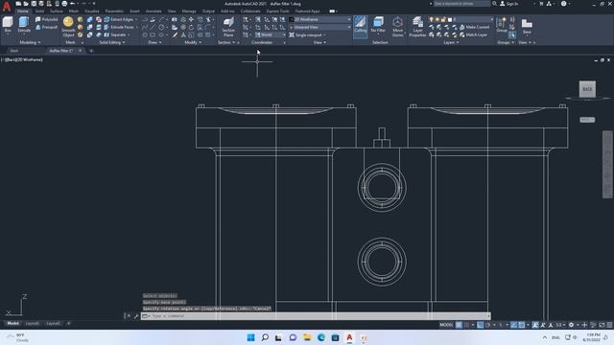Switch to the Model layout tab
This screenshot has width=614, height=345.
12,324
